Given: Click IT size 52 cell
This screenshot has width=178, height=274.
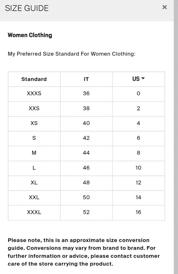Looking at the screenshot, I should [x=86, y=212].
